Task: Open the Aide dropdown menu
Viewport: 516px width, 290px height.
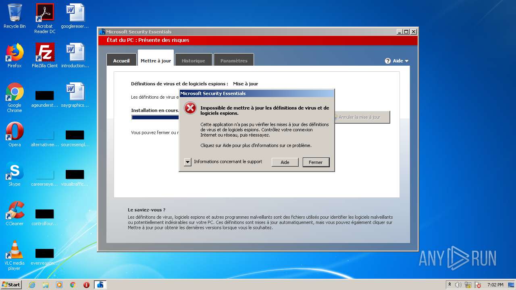Action: pos(397,61)
